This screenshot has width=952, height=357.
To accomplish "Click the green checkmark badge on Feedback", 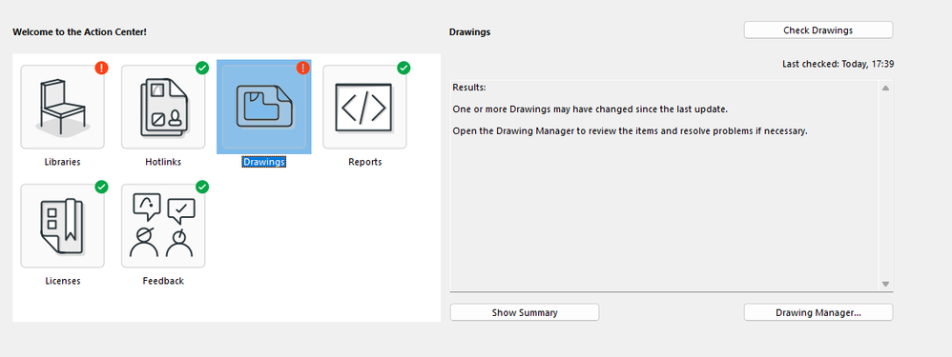I will tap(202, 187).
